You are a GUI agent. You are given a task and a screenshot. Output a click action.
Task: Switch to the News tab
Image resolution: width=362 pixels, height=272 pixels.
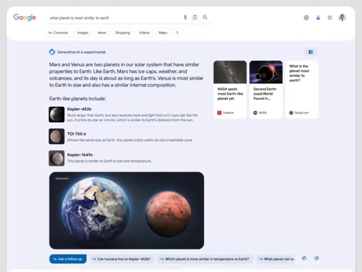(x=102, y=33)
